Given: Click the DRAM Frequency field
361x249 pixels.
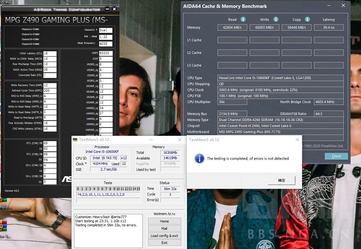Looking at the screenshot, I should pyautogui.click(x=105, y=44).
